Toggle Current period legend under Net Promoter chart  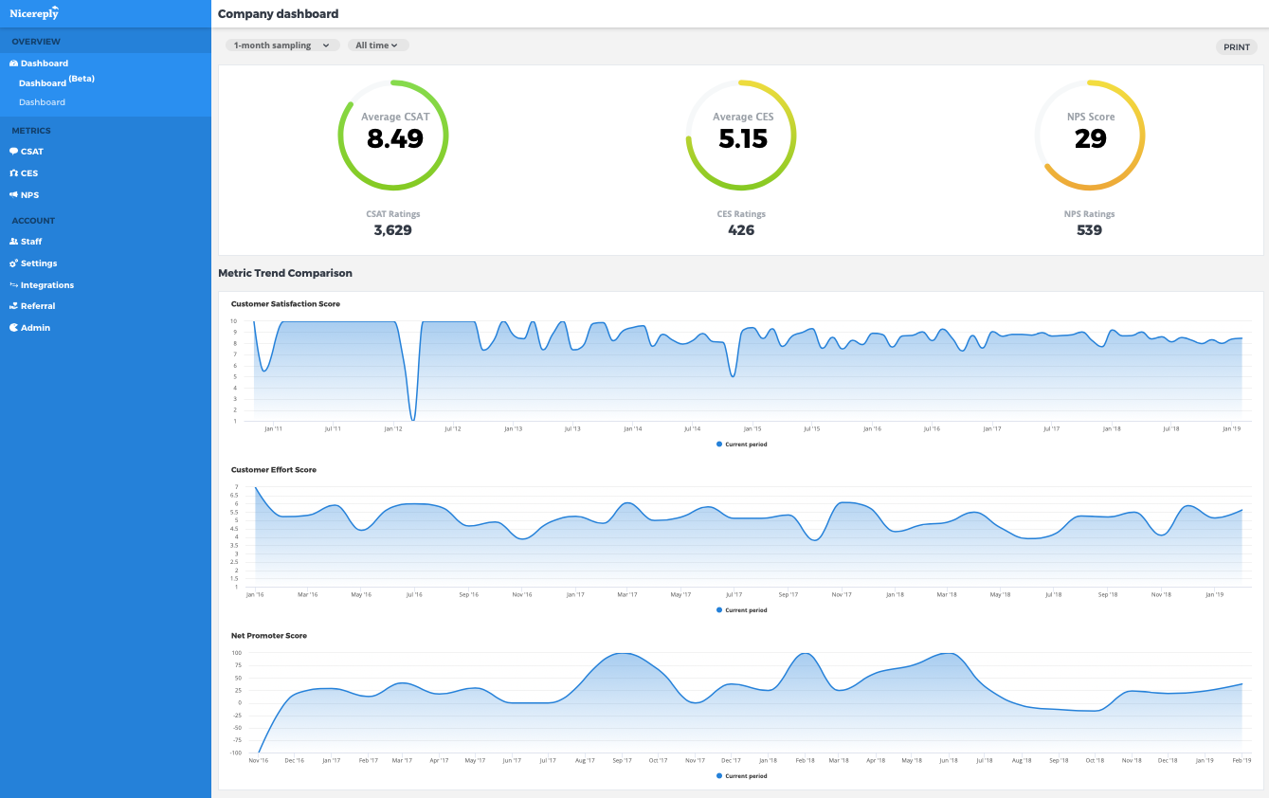pyautogui.click(x=741, y=776)
